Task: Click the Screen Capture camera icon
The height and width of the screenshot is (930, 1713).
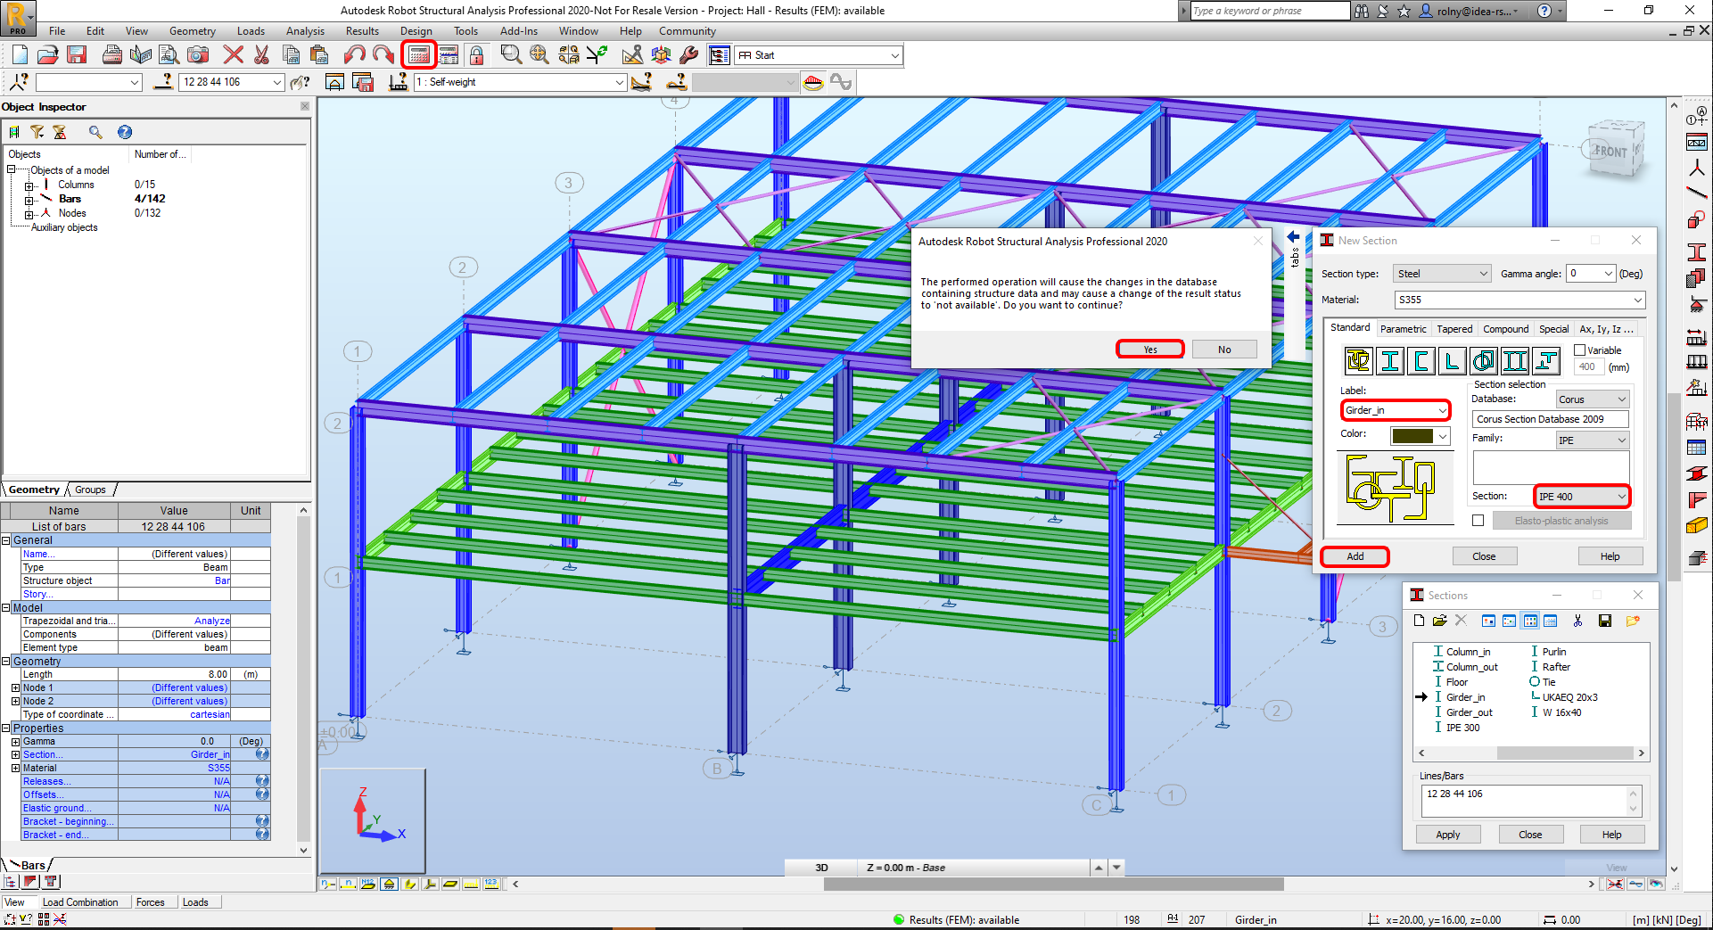Action: tap(198, 55)
